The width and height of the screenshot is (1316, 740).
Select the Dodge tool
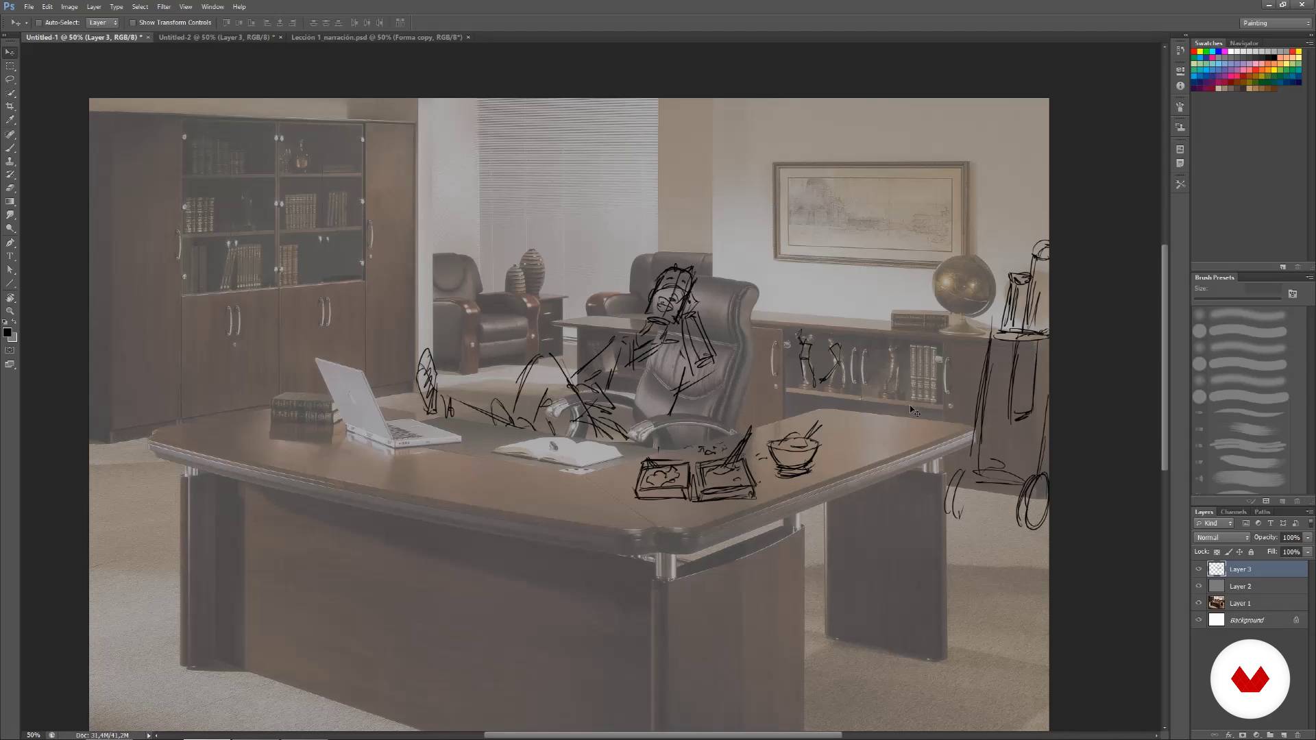[10, 228]
